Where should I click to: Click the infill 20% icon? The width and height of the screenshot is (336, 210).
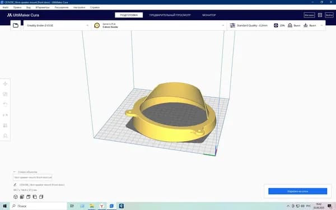click(276, 26)
